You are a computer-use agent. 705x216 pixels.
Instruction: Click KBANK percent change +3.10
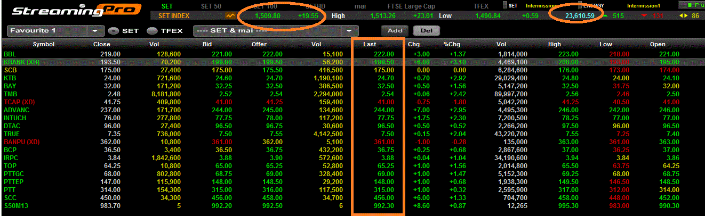(458, 62)
